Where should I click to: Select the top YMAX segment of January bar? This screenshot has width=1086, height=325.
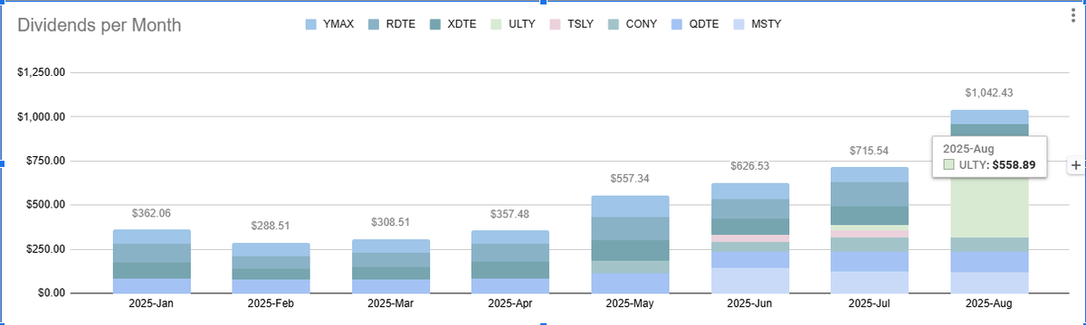point(151,237)
